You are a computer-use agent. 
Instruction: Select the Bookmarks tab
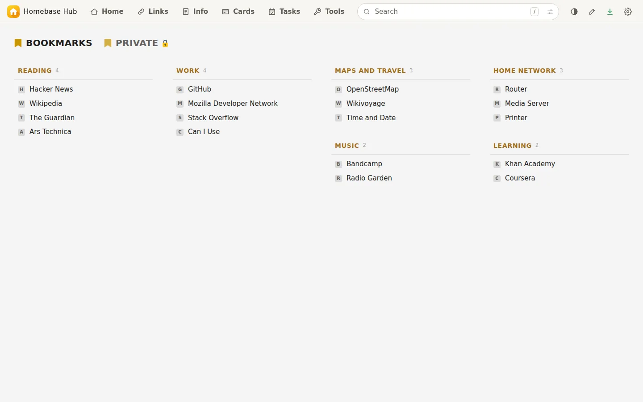tap(53, 43)
